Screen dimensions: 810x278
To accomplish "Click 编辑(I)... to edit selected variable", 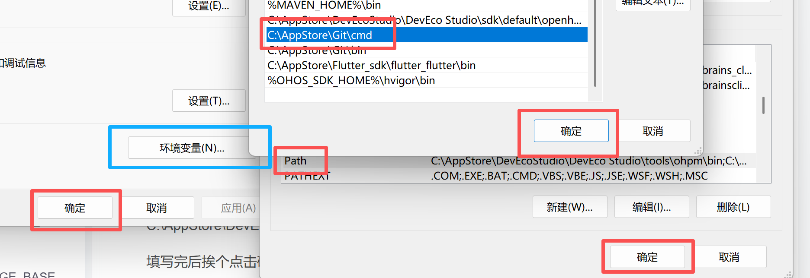I will pyautogui.click(x=652, y=207).
